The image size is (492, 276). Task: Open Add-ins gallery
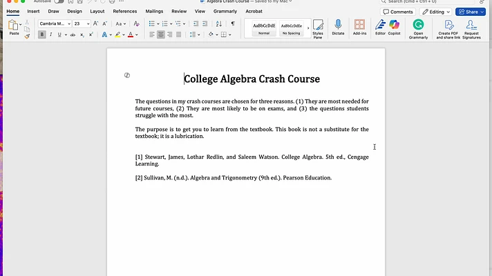359,27
